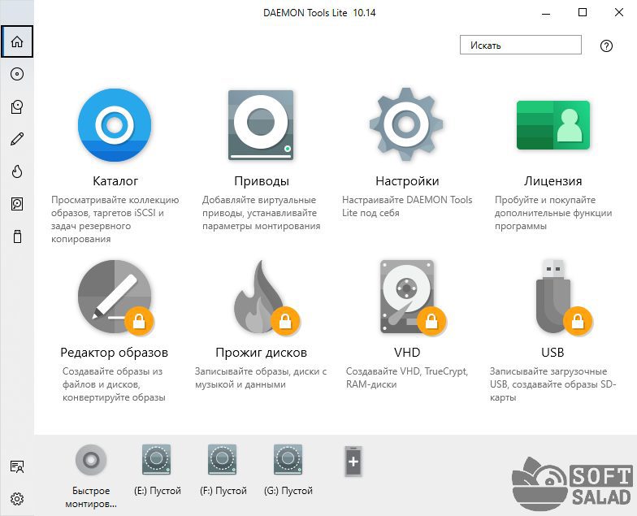Open the Настройки gear tile
Screen dimensions: 637x516
pos(406,124)
